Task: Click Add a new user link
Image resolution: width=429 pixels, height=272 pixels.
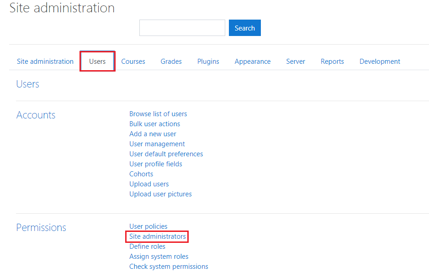Action: (x=153, y=134)
